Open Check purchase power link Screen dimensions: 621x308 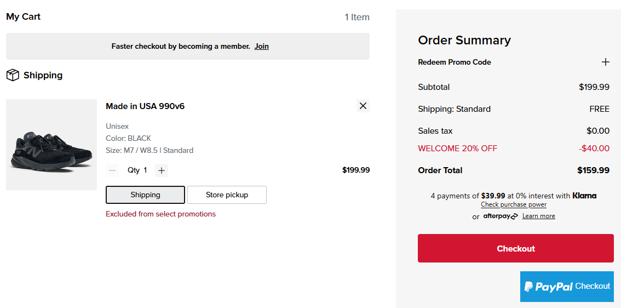pos(513,204)
